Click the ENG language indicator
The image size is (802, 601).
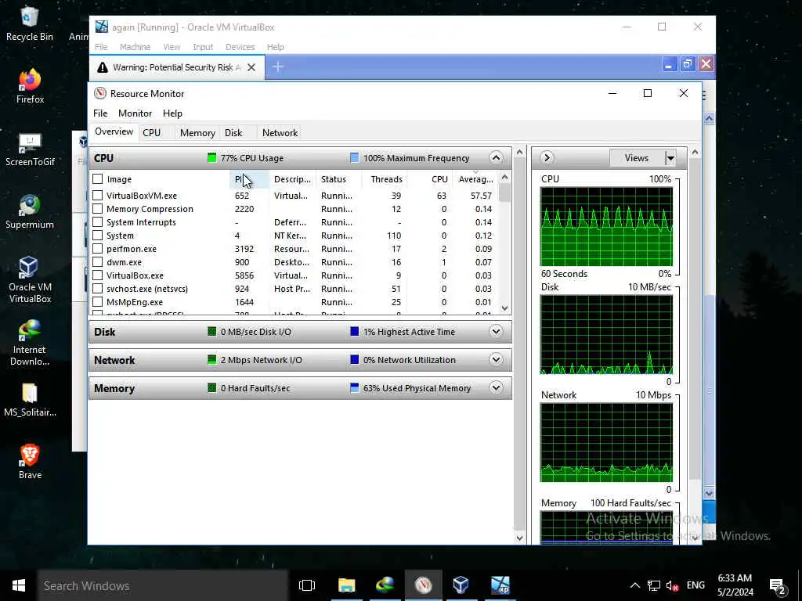coord(695,585)
